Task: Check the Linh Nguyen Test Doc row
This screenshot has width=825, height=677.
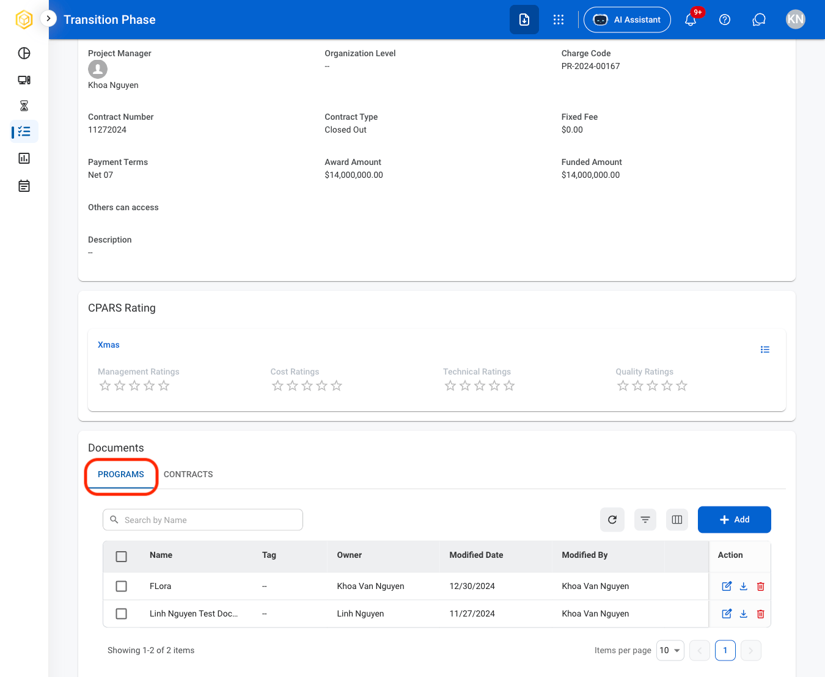Action: (122, 614)
